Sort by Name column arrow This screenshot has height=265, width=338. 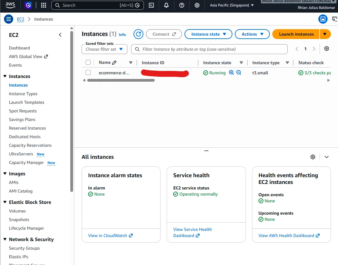[131, 63]
